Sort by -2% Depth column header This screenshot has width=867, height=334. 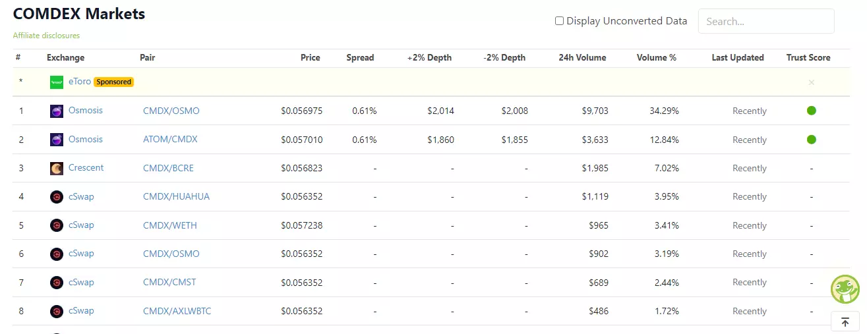504,57
